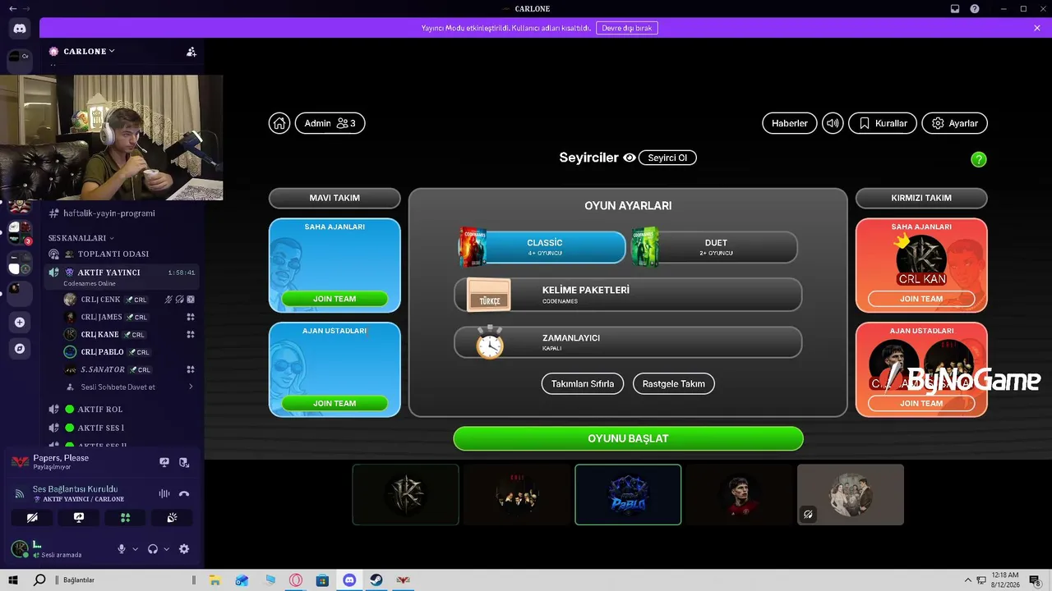The image size is (1052, 591).
Task: Open the Ayarlar settings menu
Action: point(955,123)
